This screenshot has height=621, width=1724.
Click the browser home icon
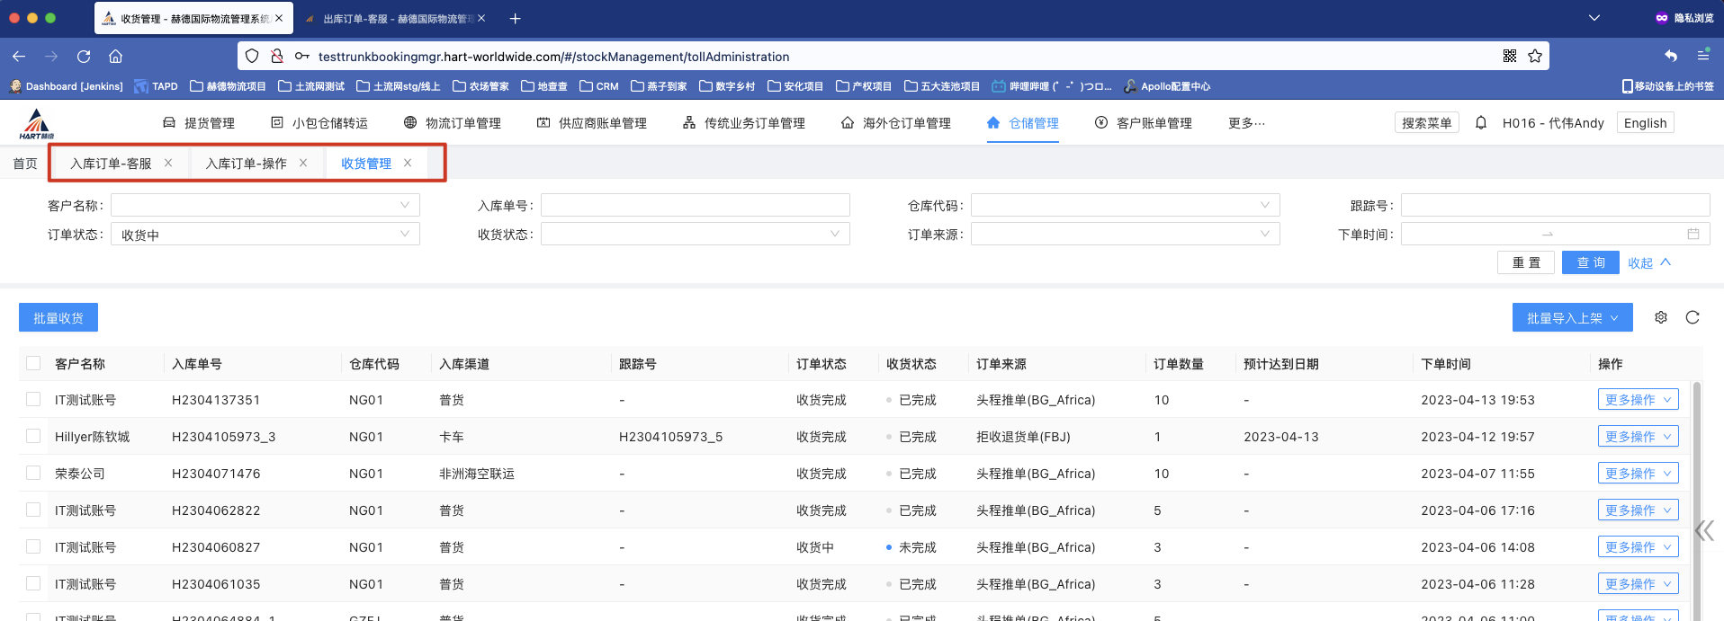[115, 56]
